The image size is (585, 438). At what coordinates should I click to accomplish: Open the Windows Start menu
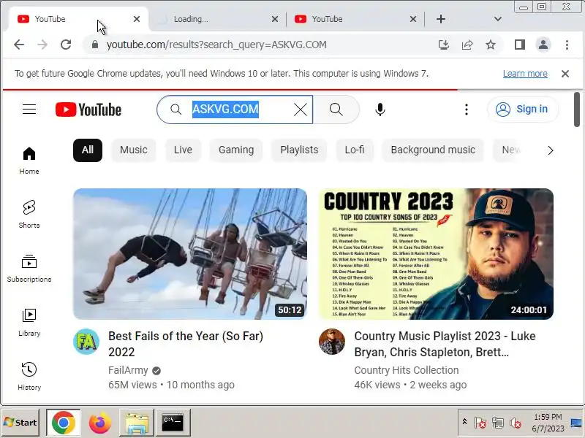tap(20, 423)
